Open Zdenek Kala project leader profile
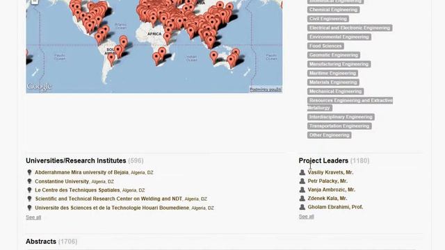The image size is (445, 250). pyautogui.click(x=327, y=199)
